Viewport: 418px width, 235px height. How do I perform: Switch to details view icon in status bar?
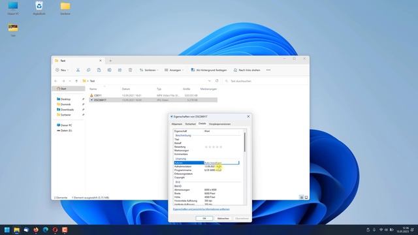pyautogui.click(x=301, y=197)
